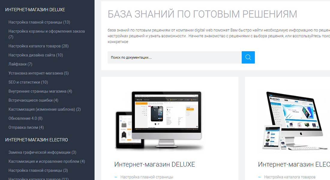Focus the documentation search input field

click(175, 57)
